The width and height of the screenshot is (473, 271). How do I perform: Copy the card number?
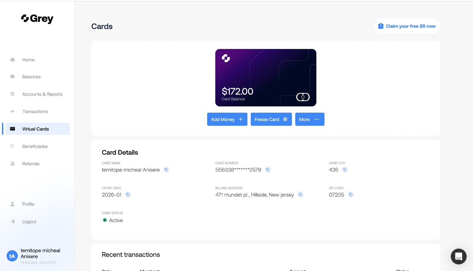(268, 170)
